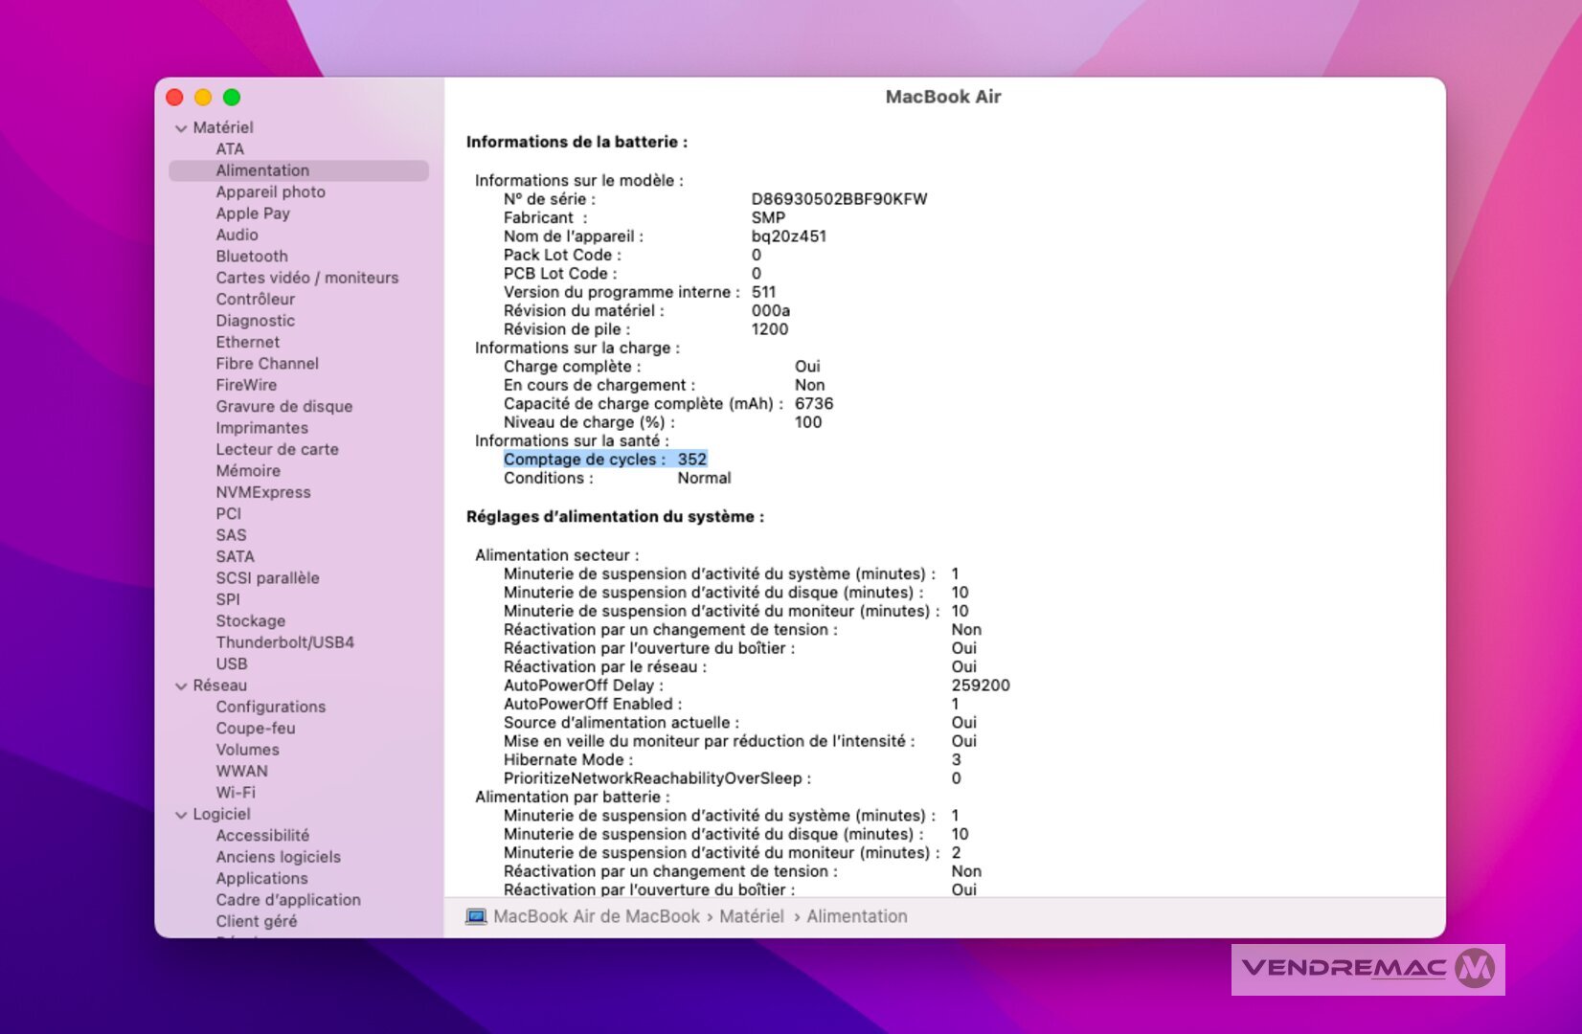
Task: Open the Applications software list
Action: (261, 879)
